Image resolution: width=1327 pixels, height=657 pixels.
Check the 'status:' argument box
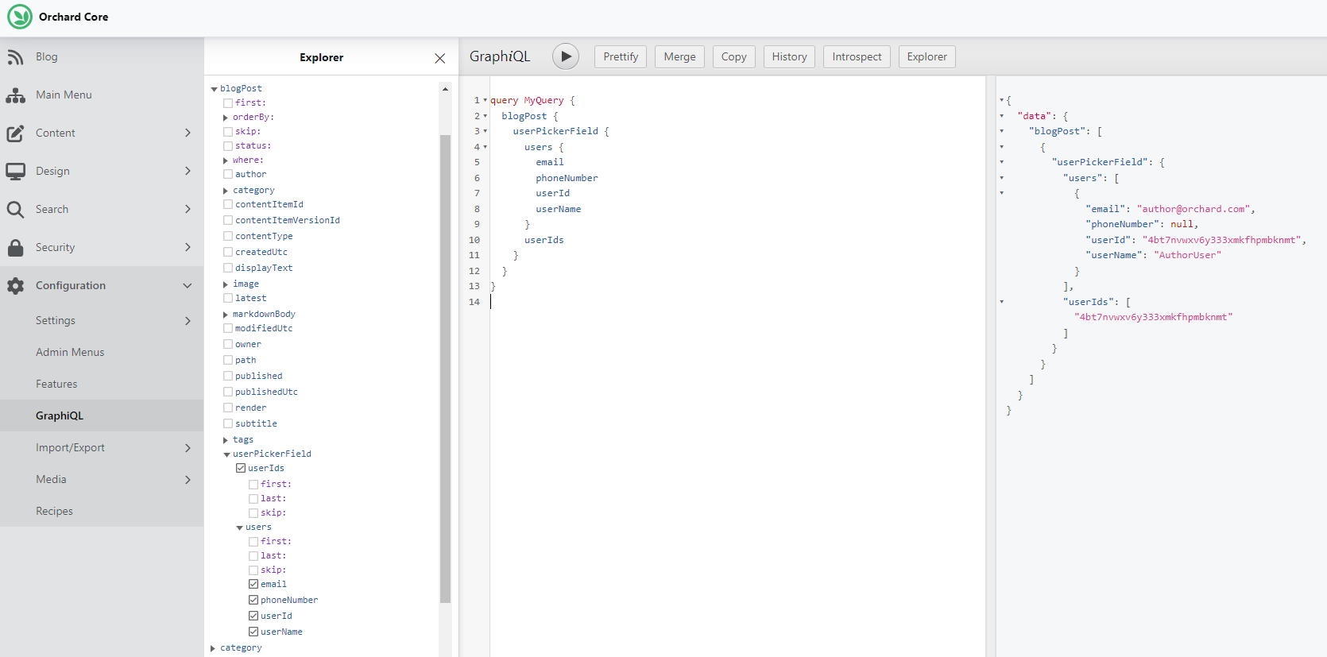pos(228,146)
